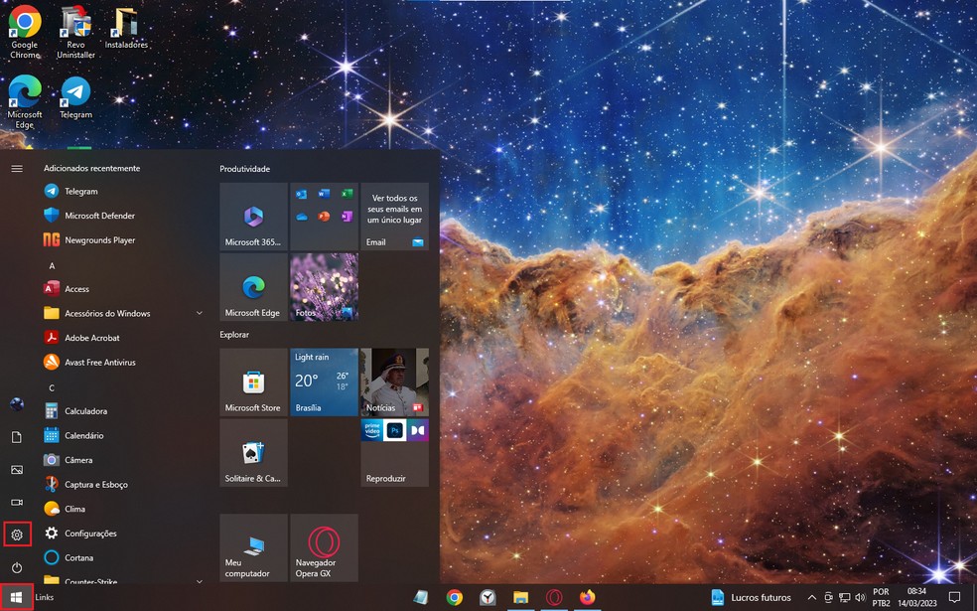
Task: Launch Google Chrome from the taskbar
Action: (x=455, y=598)
